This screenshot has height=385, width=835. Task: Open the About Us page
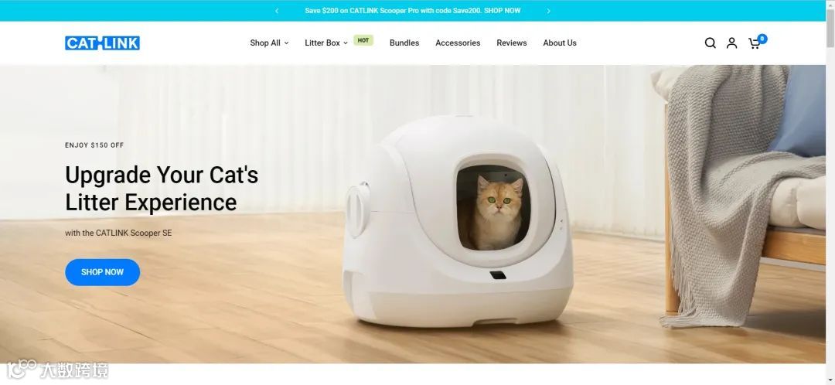560,43
